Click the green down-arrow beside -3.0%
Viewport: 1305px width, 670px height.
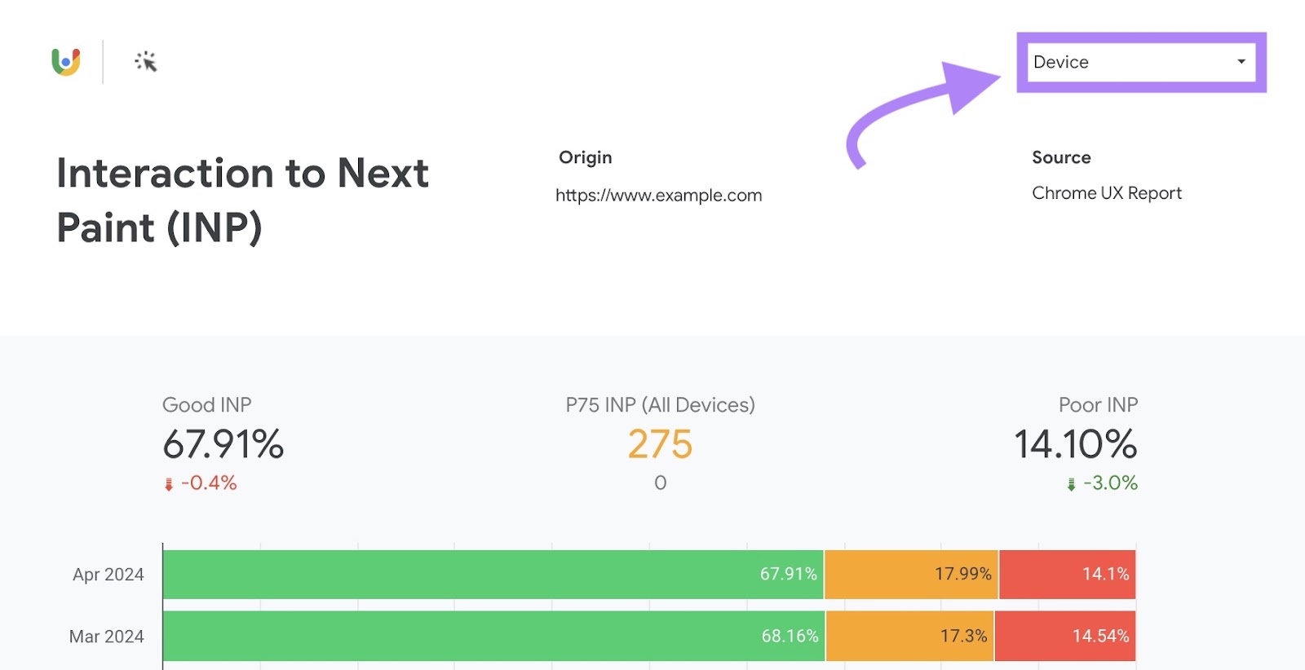pos(1069,483)
